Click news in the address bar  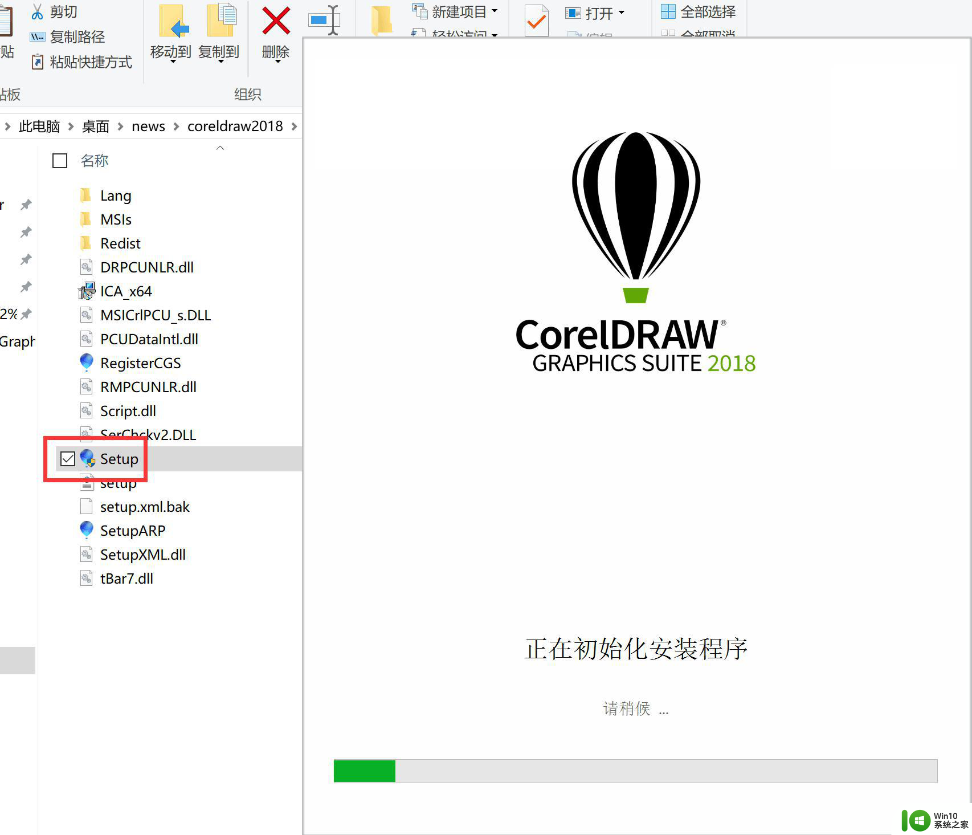click(x=148, y=126)
